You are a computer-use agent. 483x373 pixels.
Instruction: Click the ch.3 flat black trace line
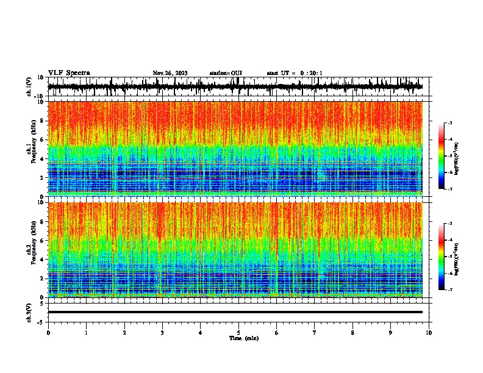tap(235, 312)
